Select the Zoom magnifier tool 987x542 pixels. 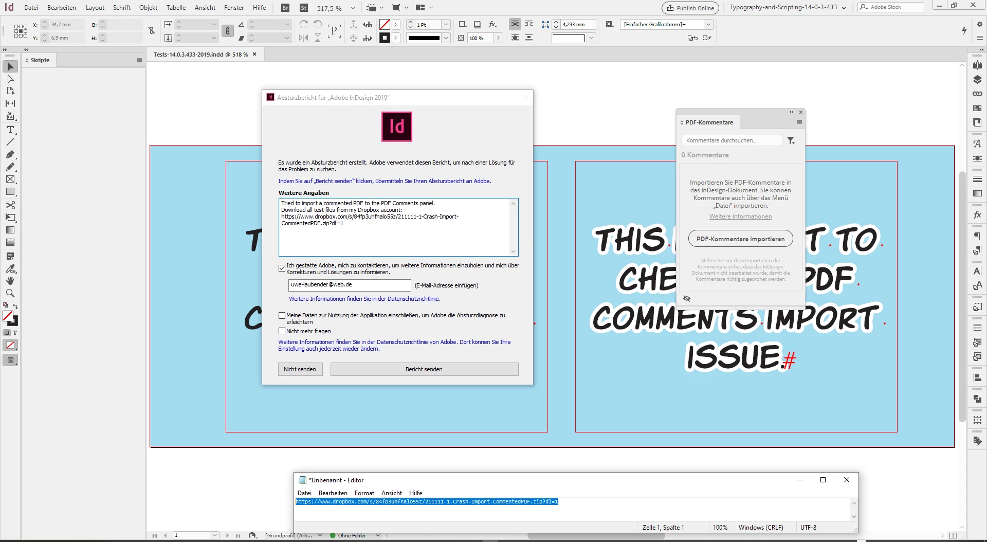click(x=10, y=293)
